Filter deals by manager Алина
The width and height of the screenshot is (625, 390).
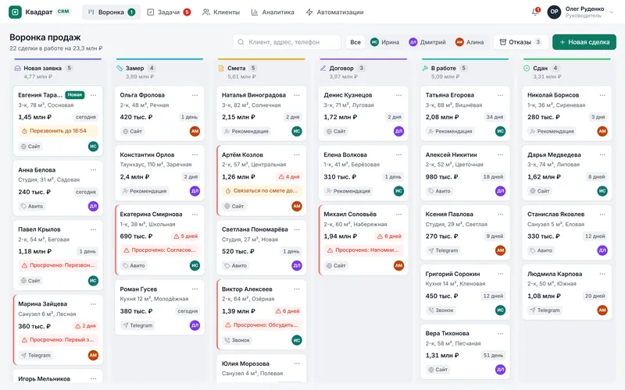[470, 42]
